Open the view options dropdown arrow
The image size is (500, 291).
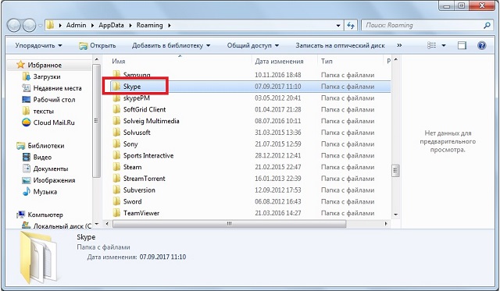click(x=444, y=45)
